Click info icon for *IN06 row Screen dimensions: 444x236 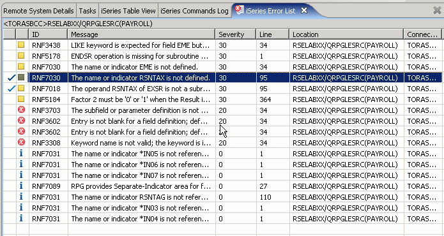21,164
